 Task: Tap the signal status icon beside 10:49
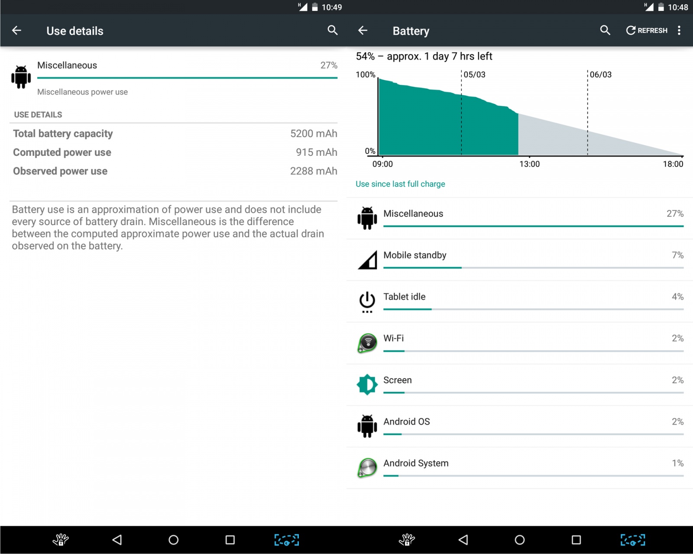point(302,7)
